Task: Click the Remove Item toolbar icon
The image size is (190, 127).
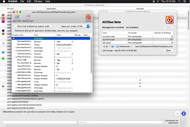Action: 28,17
